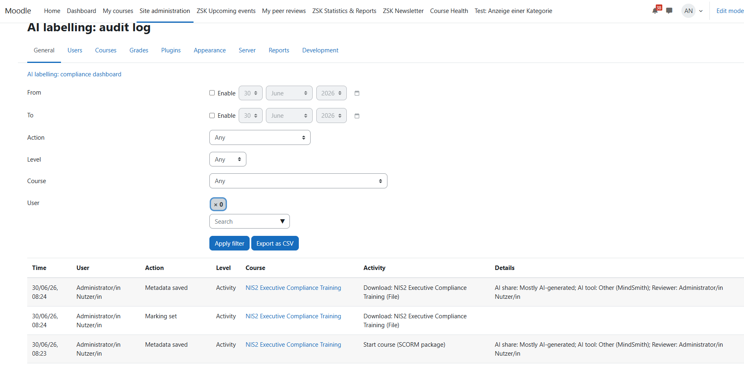Select the Grades tab
This screenshot has height=367, width=744.
click(x=139, y=50)
